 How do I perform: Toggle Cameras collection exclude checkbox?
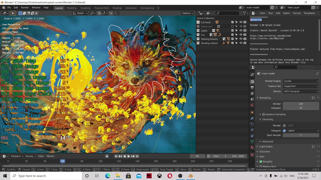point(232,22)
